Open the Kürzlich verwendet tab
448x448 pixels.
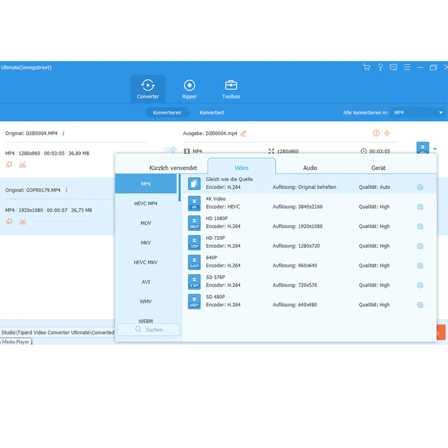coord(173,168)
